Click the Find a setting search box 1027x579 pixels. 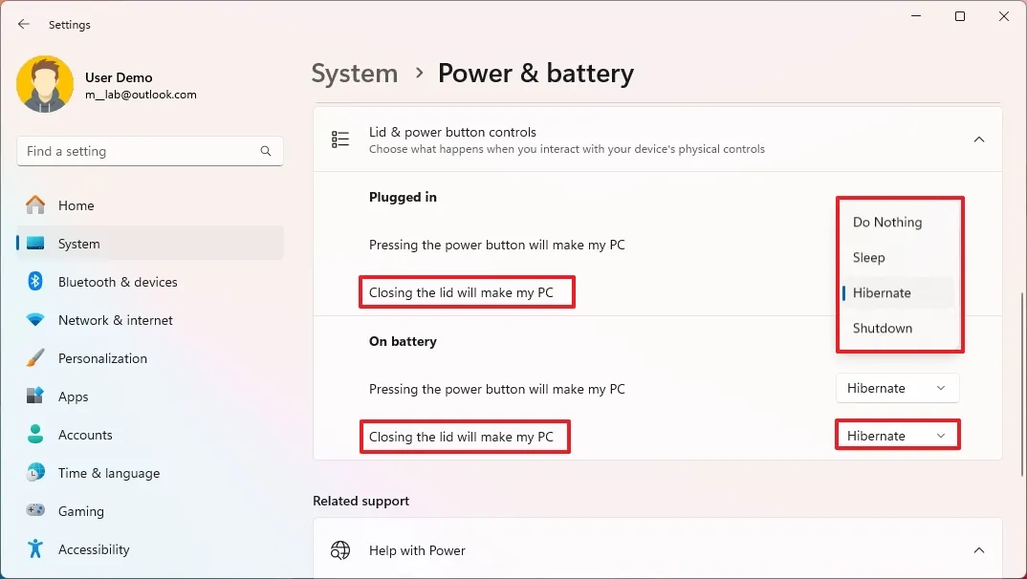pos(149,151)
